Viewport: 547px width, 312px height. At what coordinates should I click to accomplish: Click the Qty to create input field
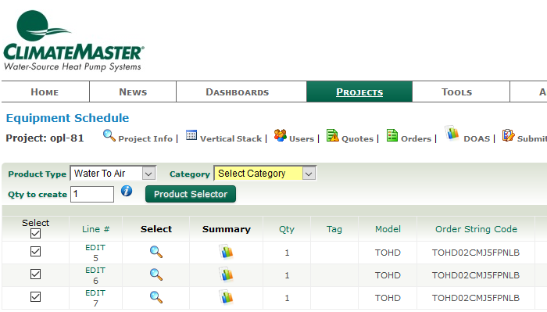(92, 194)
